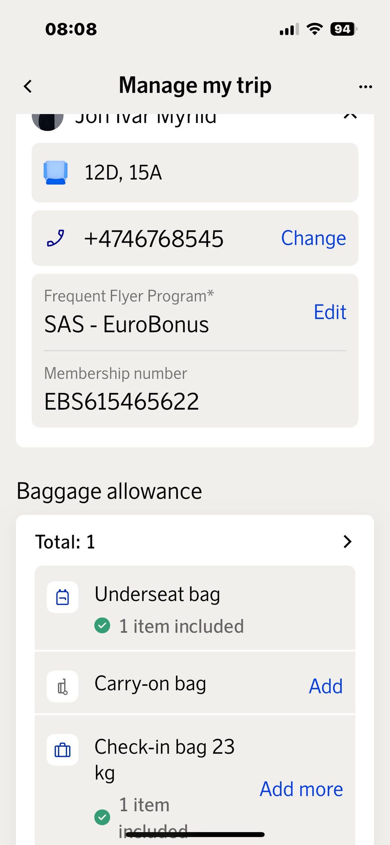Change the phone number
Viewport: 390px width, 845px height.
click(x=313, y=238)
